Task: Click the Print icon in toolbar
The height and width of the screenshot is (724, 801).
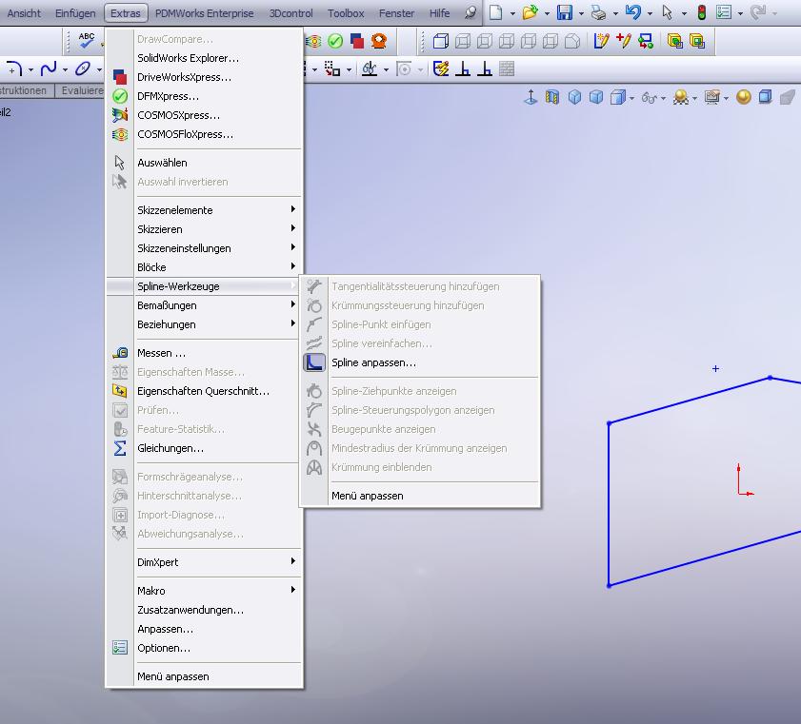Action: pos(598,13)
